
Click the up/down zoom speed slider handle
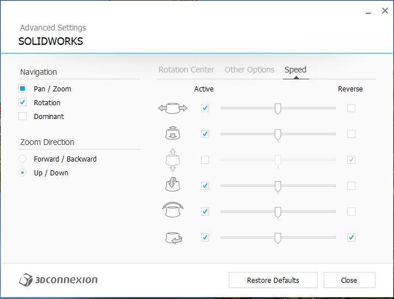click(278, 161)
